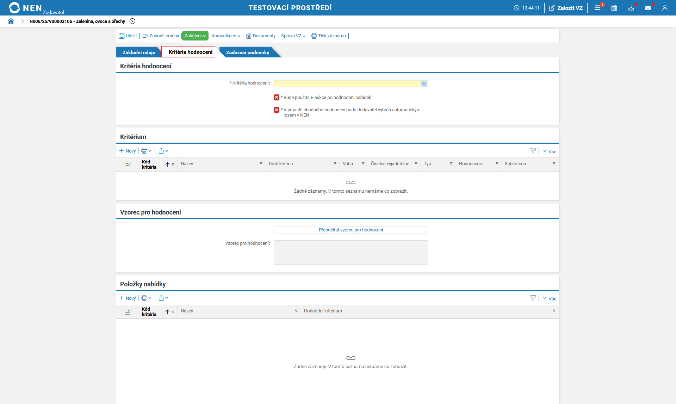Screen dimensions: 676x404
Task: Open the task list menu icon
Action: [597, 8]
